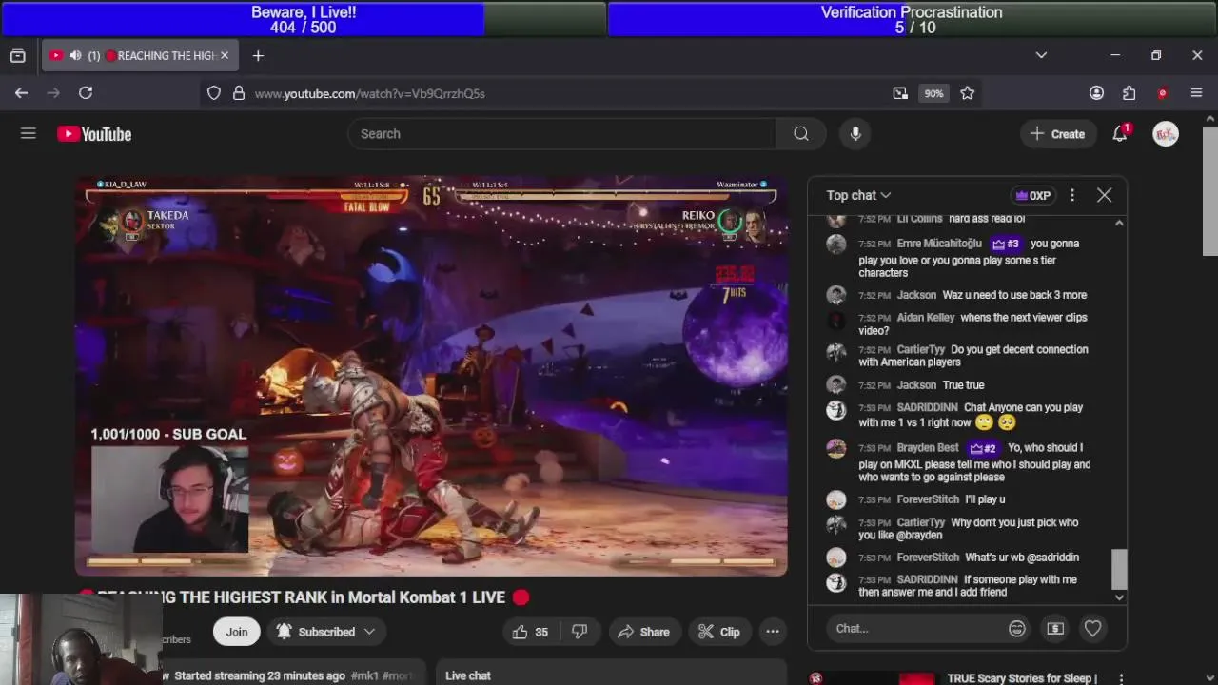This screenshot has width=1218, height=685.
Task: Send a heart reaction in chat
Action: [1092, 629]
